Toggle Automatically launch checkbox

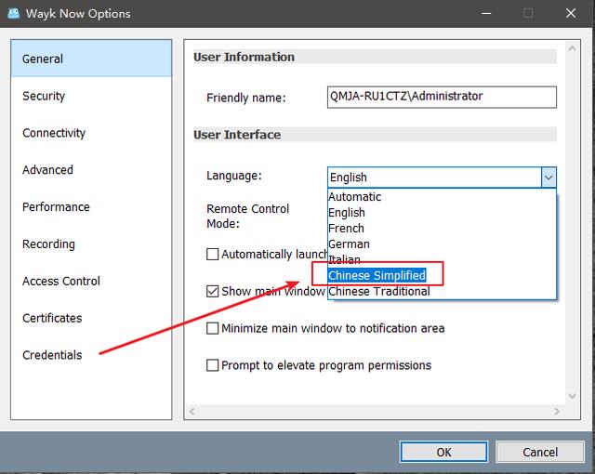pos(213,254)
